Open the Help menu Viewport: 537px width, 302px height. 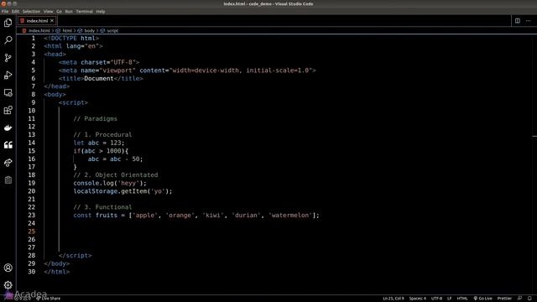coord(101,11)
